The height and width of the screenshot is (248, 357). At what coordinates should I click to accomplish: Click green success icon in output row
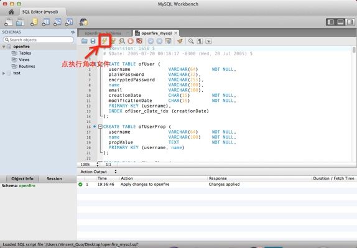tap(80, 185)
